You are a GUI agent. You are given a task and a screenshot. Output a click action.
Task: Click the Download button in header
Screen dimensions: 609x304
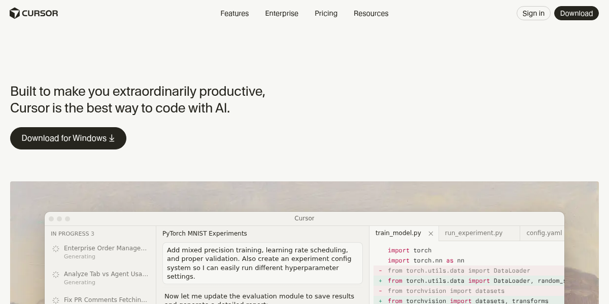(577, 14)
